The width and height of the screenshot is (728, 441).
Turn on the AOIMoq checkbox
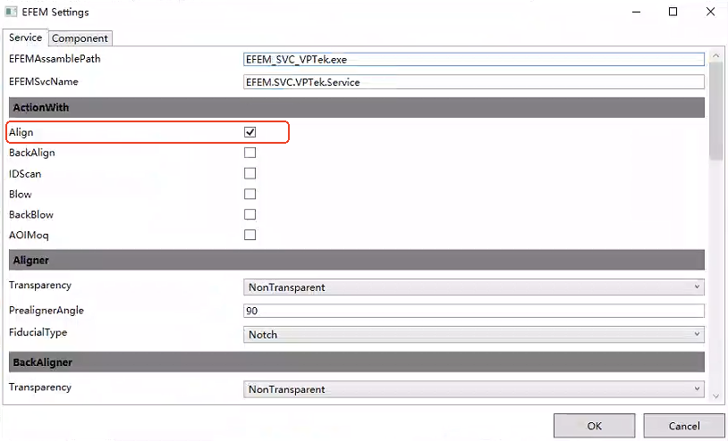tap(250, 235)
